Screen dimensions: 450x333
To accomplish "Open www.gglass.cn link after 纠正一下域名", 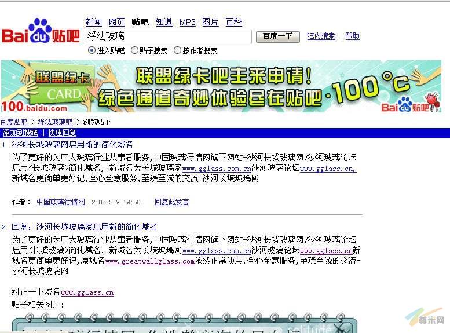I will [x=87, y=292].
